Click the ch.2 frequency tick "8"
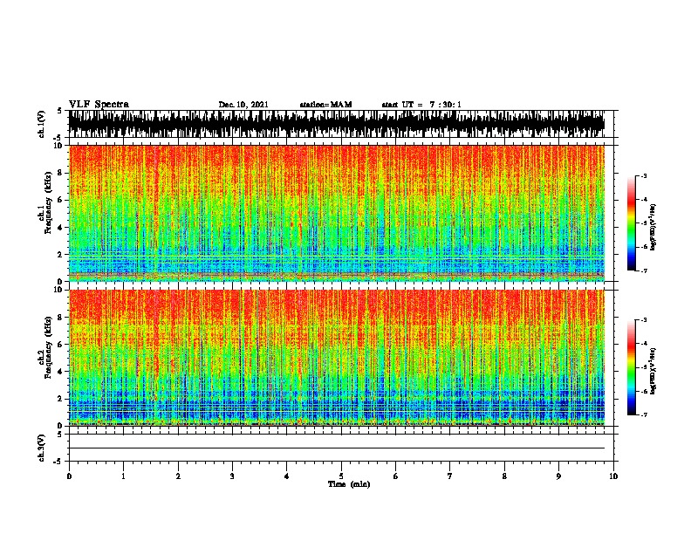 tap(61, 318)
